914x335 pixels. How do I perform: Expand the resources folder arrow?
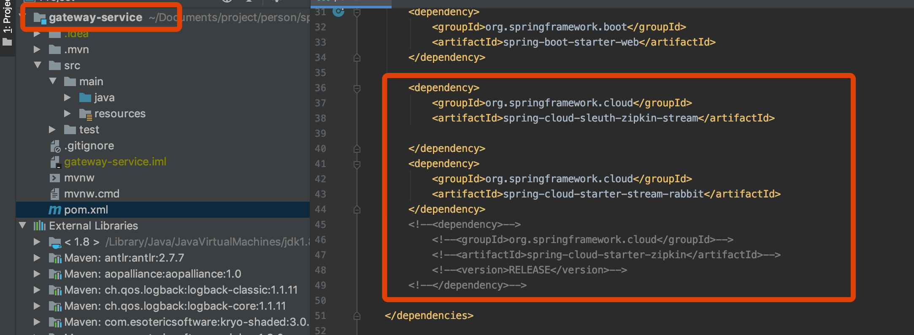68,113
